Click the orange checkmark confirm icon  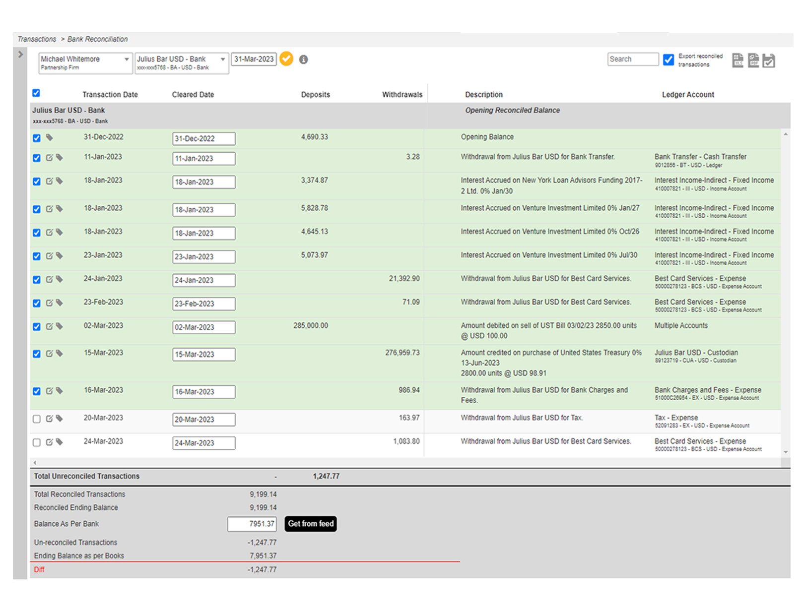click(286, 59)
